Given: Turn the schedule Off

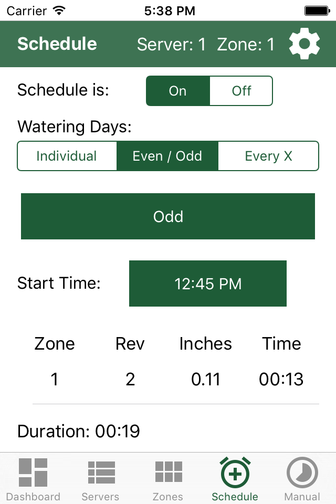Looking at the screenshot, I should [241, 91].
